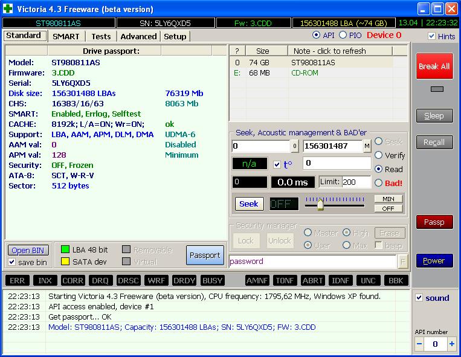Select the Bad! radio option

[378, 183]
